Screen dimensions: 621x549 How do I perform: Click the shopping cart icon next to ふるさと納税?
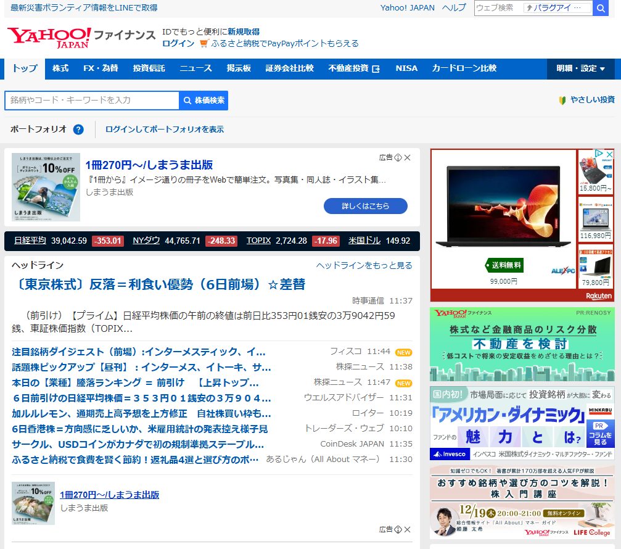pyautogui.click(x=204, y=44)
